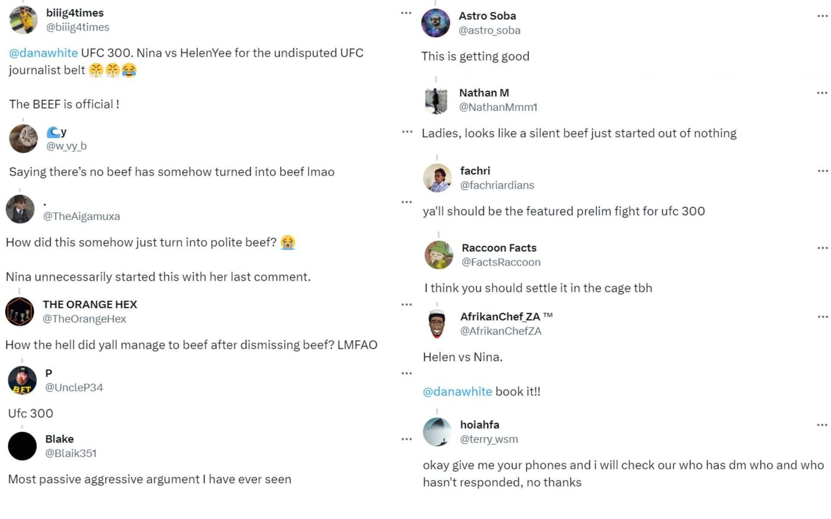The height and width of the screenshot is (519, 831).
Task: Open Nathan M's profile photo
Action: [x=436, y=100]
